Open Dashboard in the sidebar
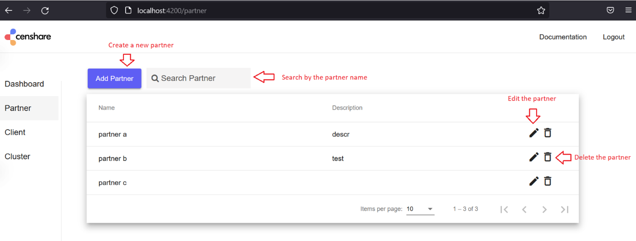This screenshot has width=636, height=241. pos(24,84)
